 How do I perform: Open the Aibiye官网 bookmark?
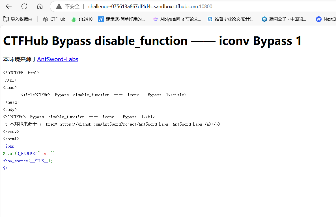tap(177, 19)
